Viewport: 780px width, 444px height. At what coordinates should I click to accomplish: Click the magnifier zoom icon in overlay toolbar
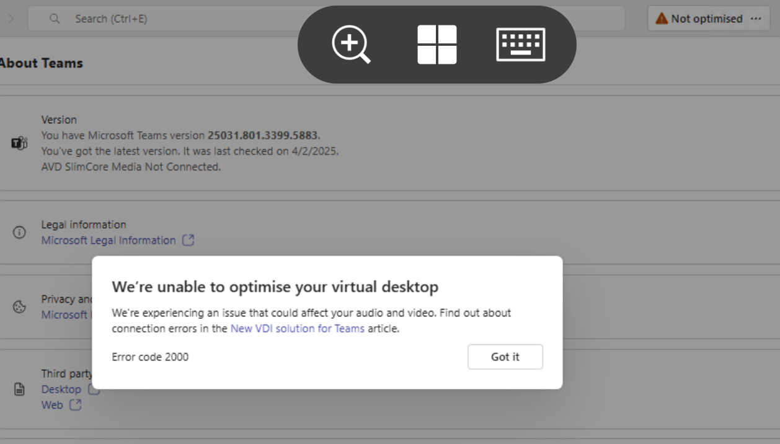pos(351,45)
